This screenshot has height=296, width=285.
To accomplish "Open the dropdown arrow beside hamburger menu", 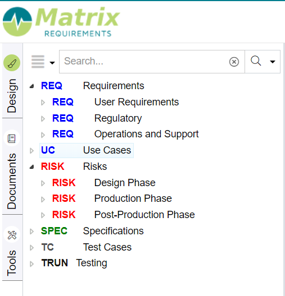I will (x=52, y=62).
